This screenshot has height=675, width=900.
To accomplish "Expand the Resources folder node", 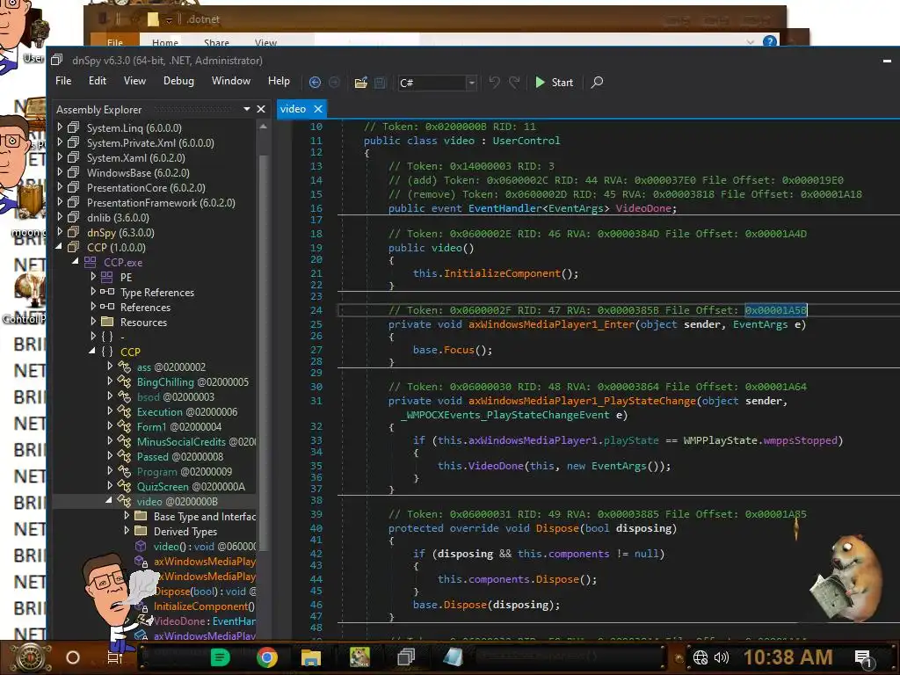I will 93,322.
